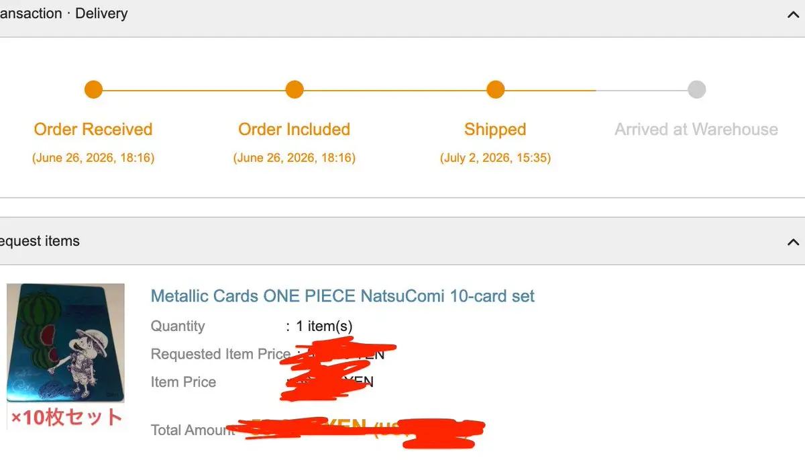Collapse the Transaction · Delivery section chevron

[793, 14]
